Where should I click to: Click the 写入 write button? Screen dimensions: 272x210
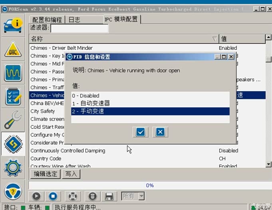[71, 174]
